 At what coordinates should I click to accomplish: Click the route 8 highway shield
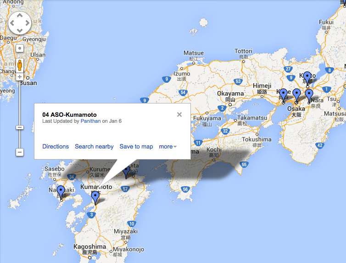click(329, 70)
